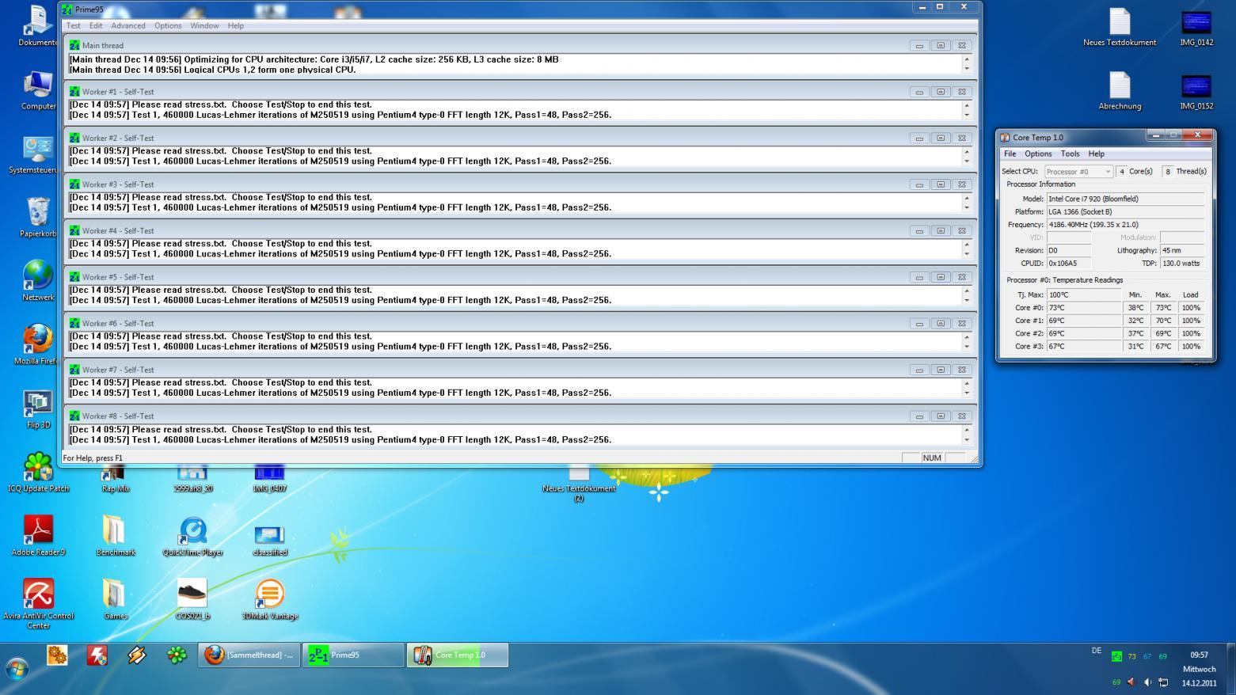Launch 3DMark Vantage desktop shortcut

(269, 598)
